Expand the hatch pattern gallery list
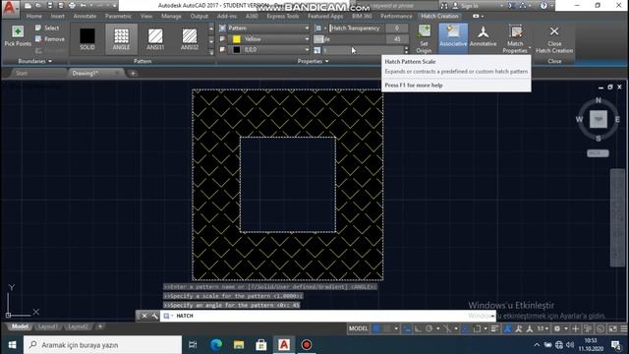Screen dimensions: 629x354 coord(211,52)
